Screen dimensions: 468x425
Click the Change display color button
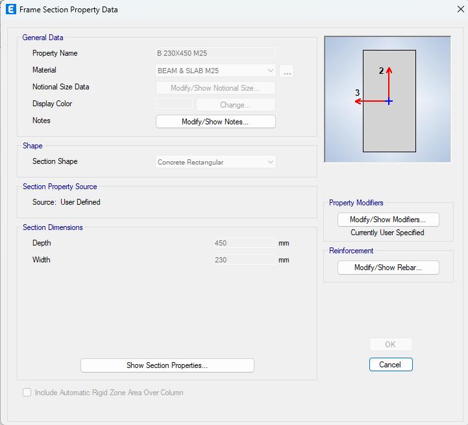(x=236, y=105)
